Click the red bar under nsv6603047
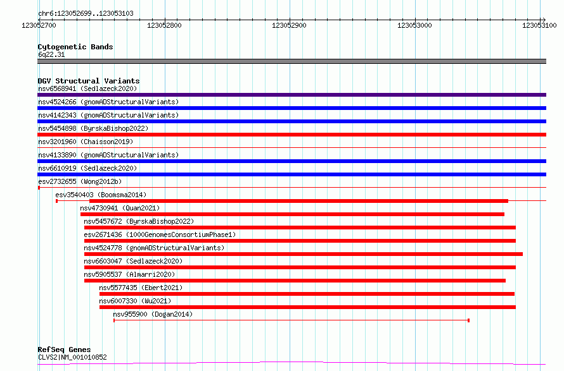Image resolution: width=564 pixels, height=371 pixels. click(300, 267)
